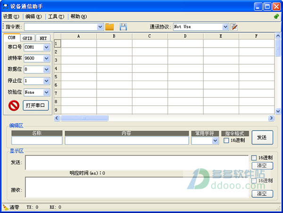Click the 'RX: 0' status text
This screenshot has width=283, height=213.
(x=55, y=207)
